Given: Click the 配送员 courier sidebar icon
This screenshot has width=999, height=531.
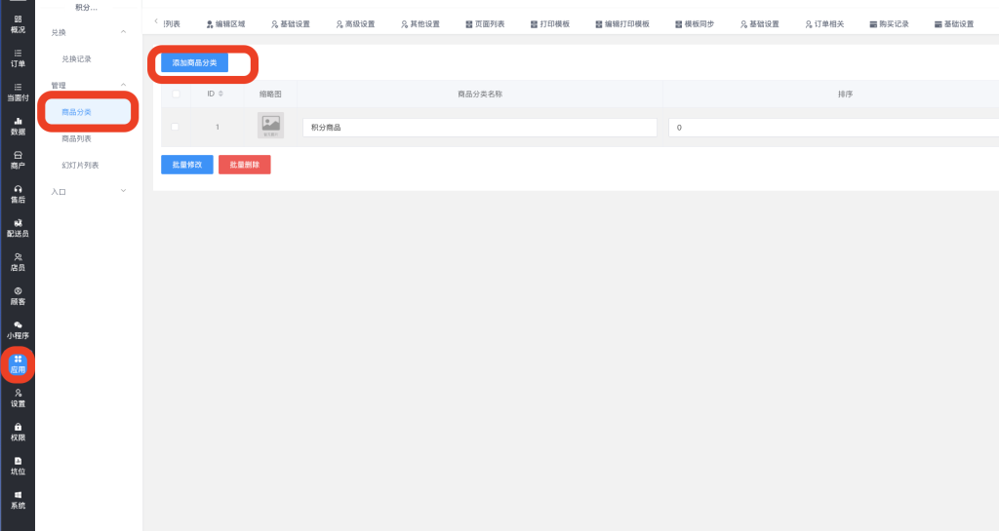Looking at the screenshot, I should click(x=18, y=228).
